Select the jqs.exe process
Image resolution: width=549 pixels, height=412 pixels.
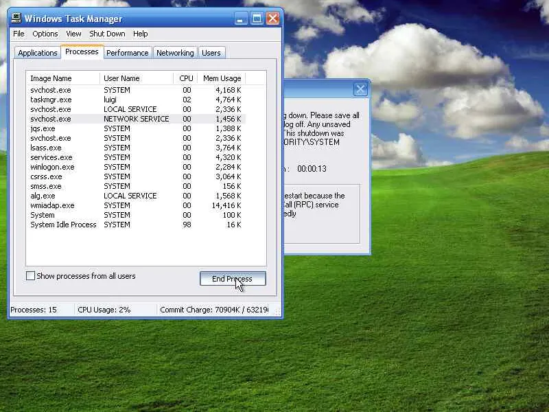tap(136, 128)
